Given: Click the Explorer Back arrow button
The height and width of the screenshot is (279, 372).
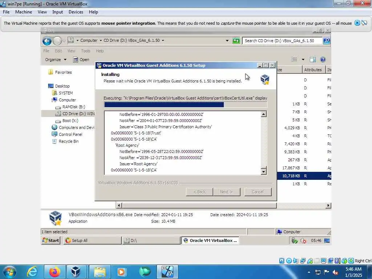Looking at the screenshot, I should pos(47,41).
